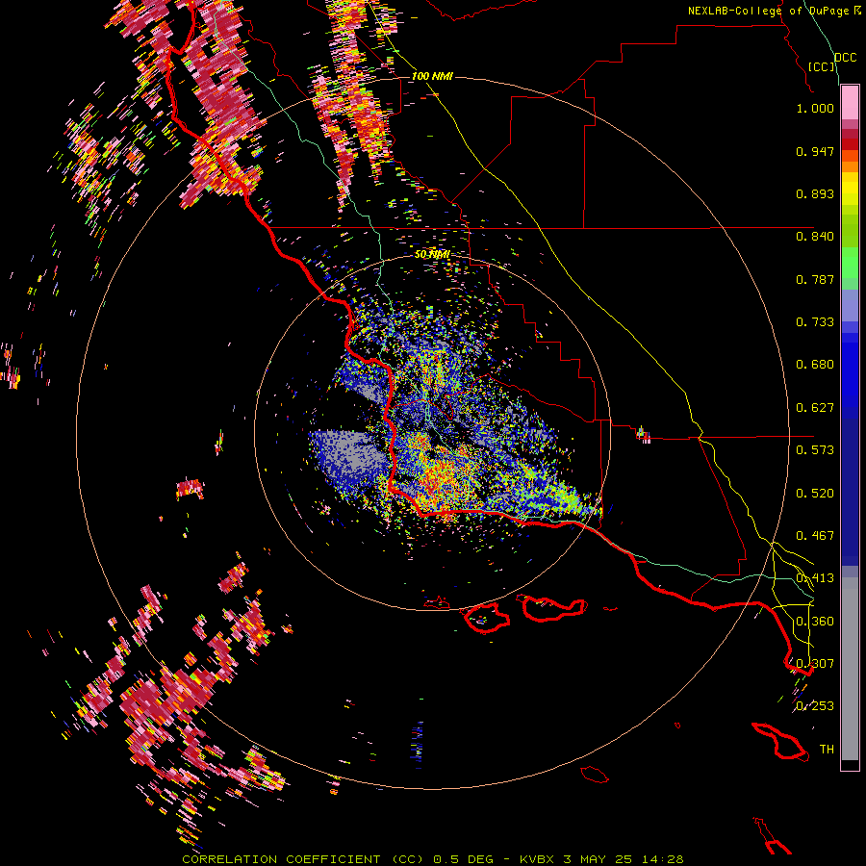Click the pink top segment of the color bar
Screen dimensions: 866x866
[x=850, y=103]
